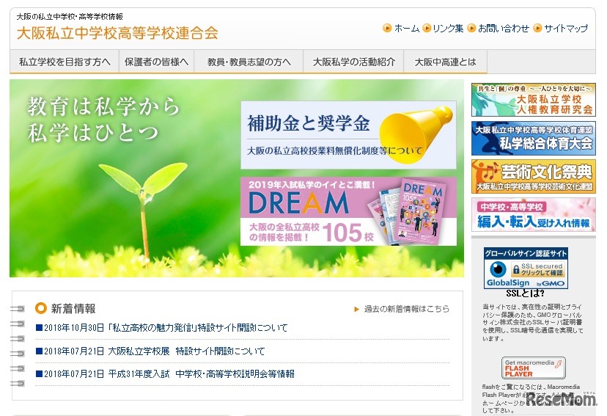
Task: Click the 大阪の私立中学校・高等学校情報 tagline
Action: click(x=70, y=16)
